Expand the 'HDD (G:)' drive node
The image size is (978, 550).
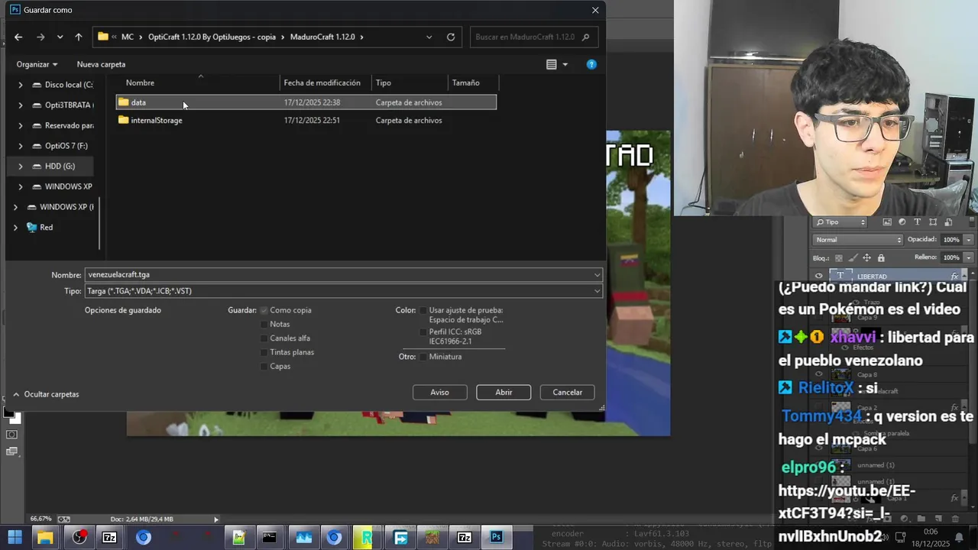coord(20,166)
